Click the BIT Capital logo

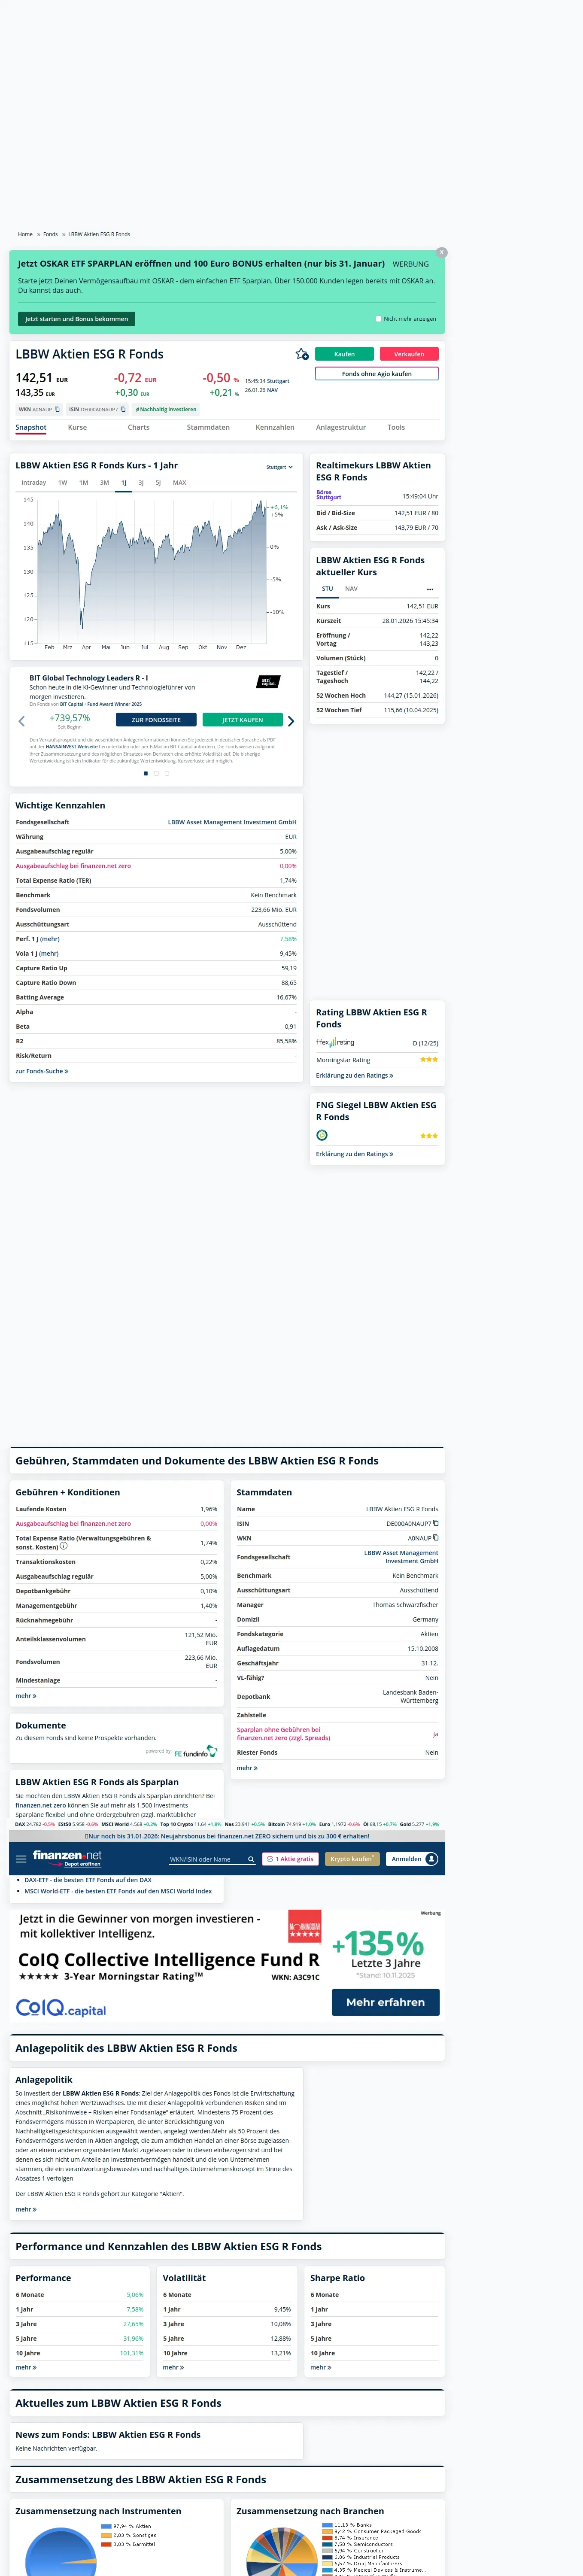point(268,682)
